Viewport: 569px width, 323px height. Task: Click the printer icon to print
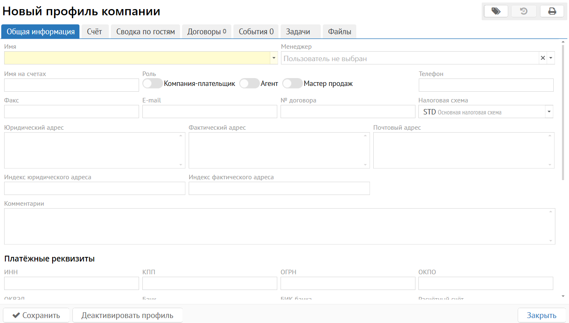pos(552,11)
